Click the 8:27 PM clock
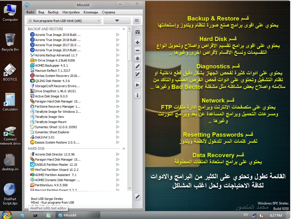The width and height of the screenshot is (291, 219). (x=276, y=216)
